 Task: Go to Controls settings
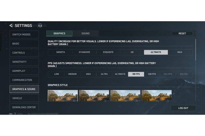coord(24,53)
